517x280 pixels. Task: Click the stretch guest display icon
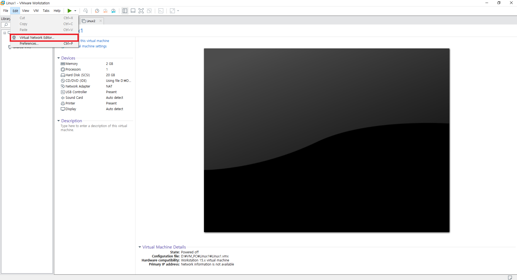click(x=172, y=11)
